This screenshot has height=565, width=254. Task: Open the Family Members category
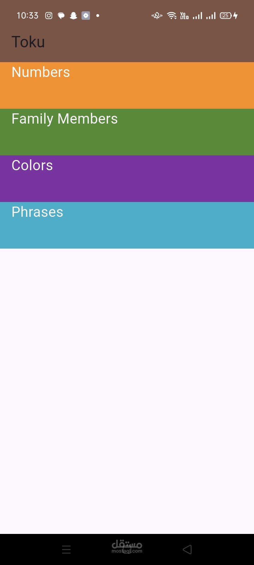click(127, 132)
